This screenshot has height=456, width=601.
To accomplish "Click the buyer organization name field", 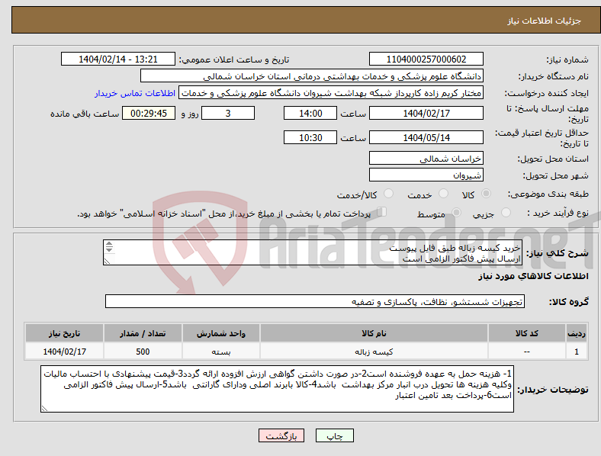I will (x=312, y=75).
